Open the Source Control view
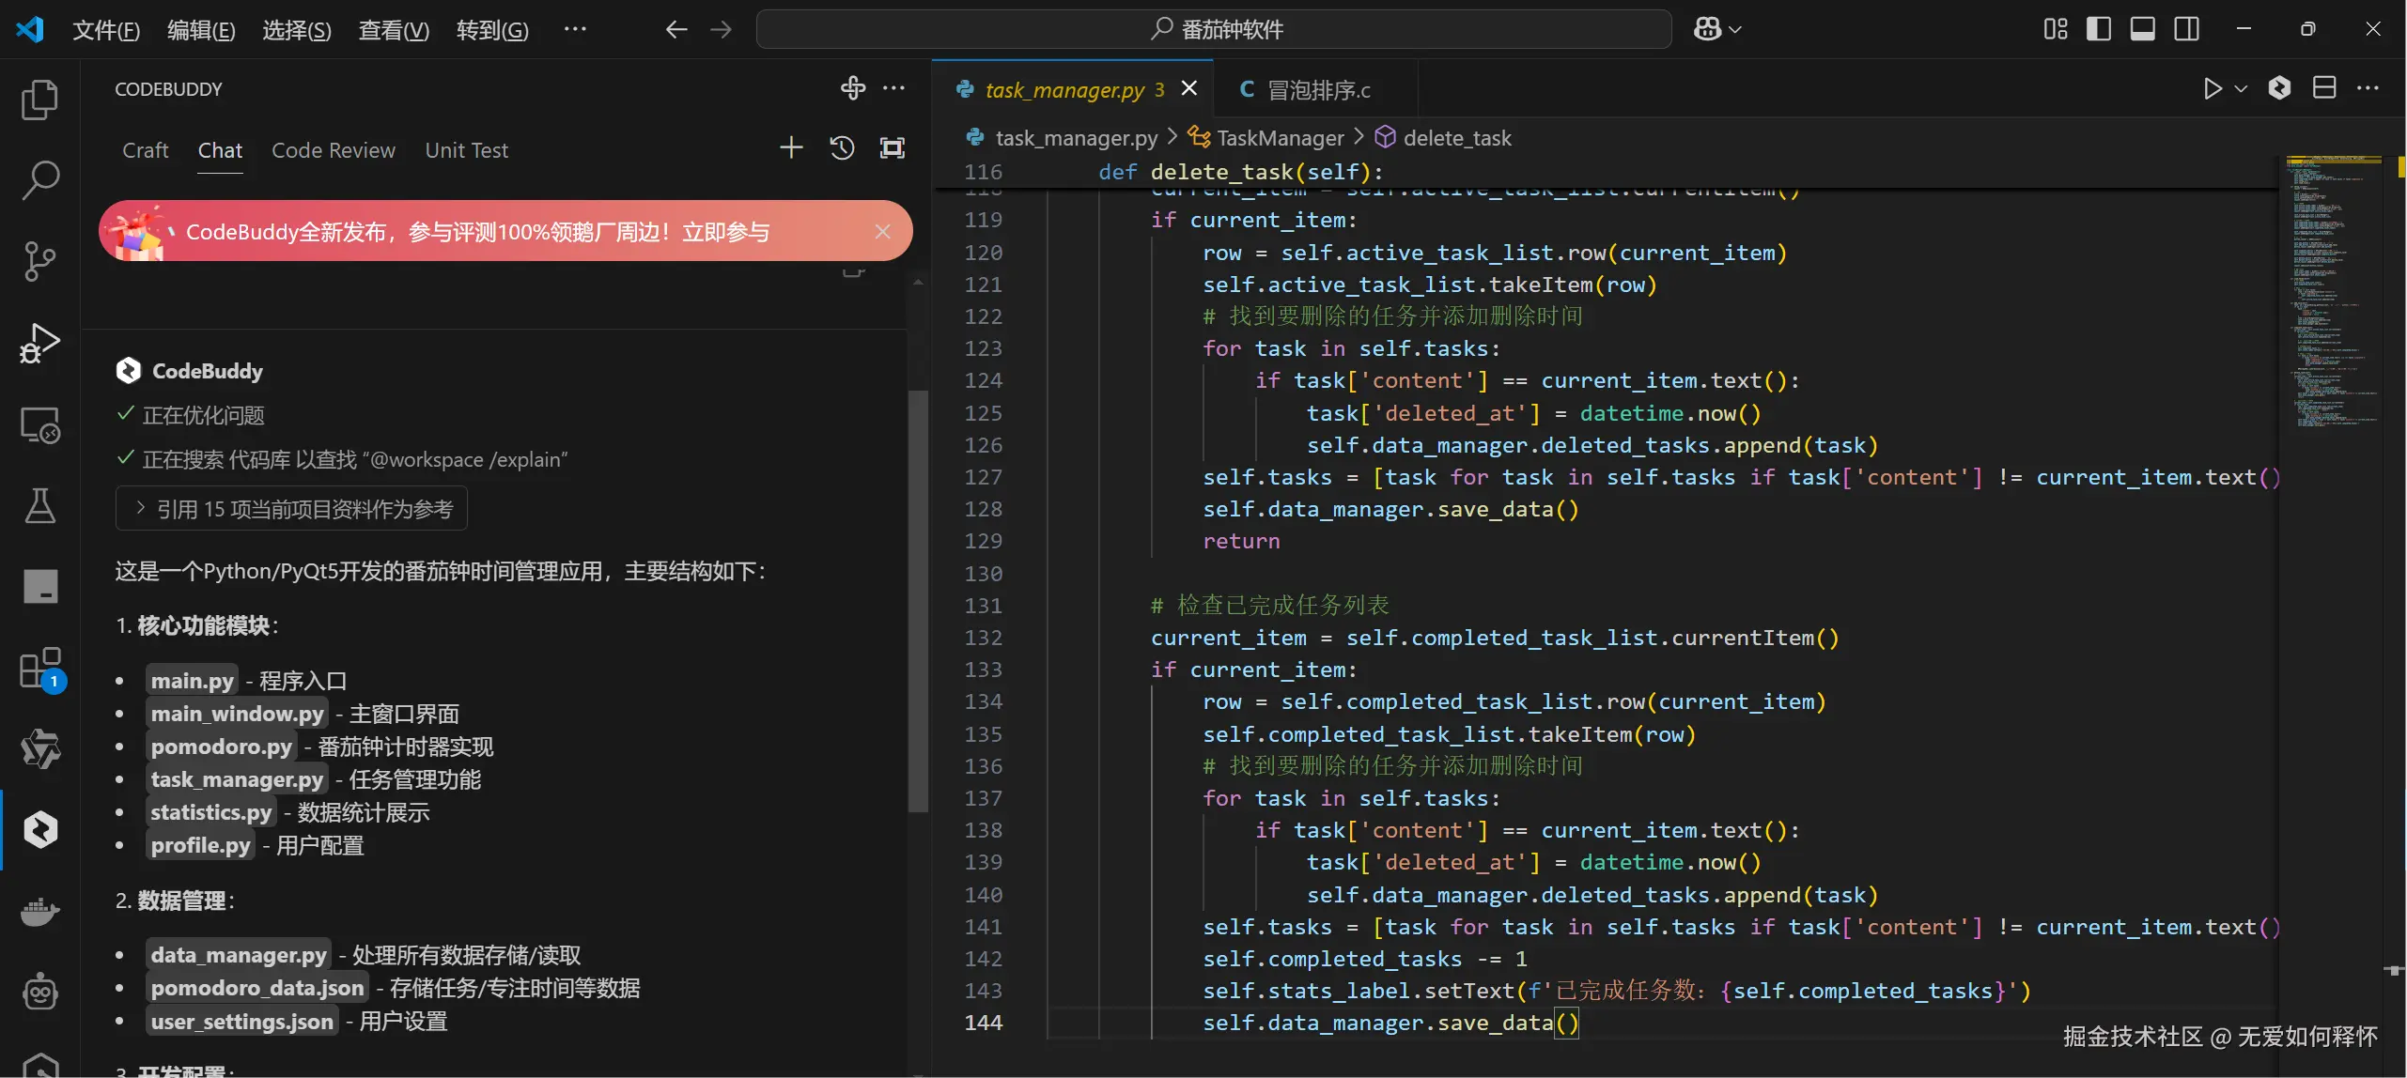Image resolution: width=2407 pixels, height=1078 pixels. coord(39,261)
